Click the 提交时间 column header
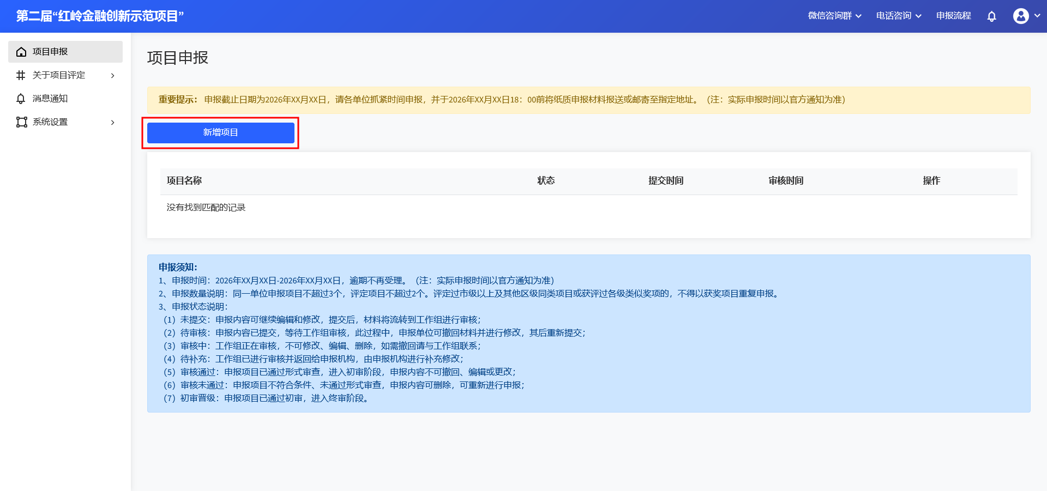The width and height of the screenshot is (1047, 491). pos(665,181)
